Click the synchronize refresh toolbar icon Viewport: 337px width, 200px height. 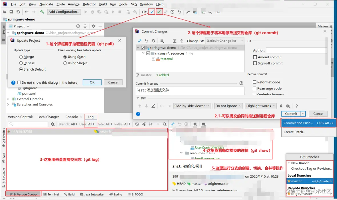[x=18, y=12]
